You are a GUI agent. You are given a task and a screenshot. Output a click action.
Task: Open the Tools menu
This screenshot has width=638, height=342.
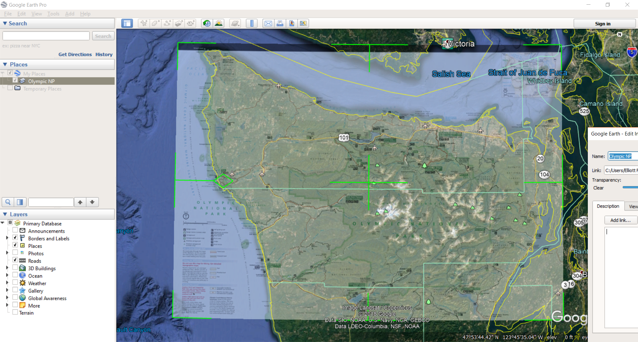click(53, 14)
